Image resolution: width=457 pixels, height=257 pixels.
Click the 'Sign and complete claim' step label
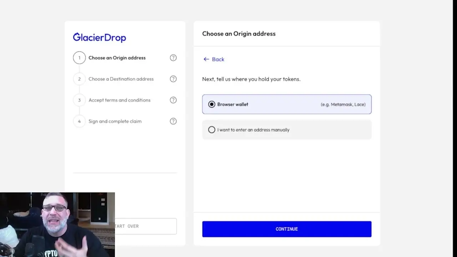point(115,121)
